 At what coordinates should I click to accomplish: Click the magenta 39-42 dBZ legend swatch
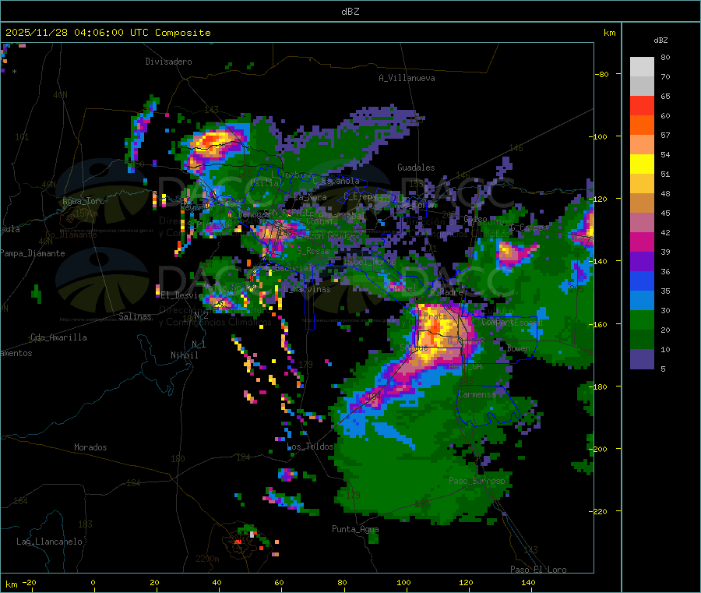tap(642, 242)
